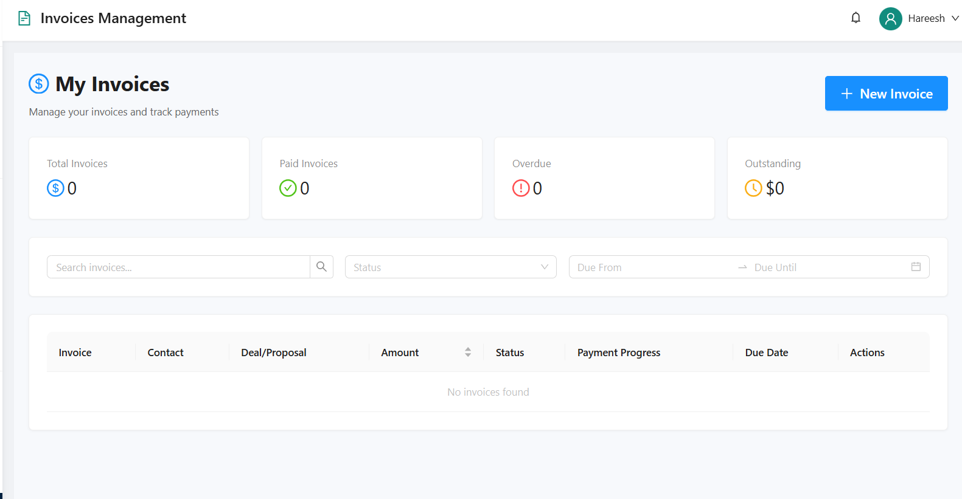Viewport: 962px width, 499px height.
Task: Click the Paid Invoices label
Action: pos(308,163)
